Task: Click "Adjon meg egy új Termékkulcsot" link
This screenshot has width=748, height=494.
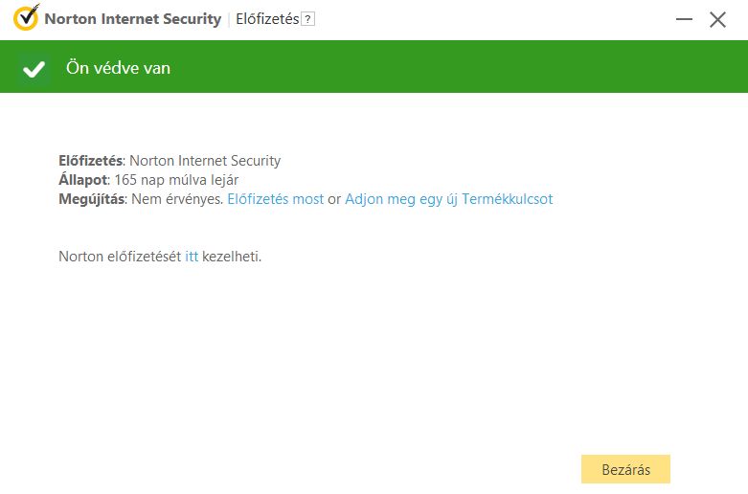Action: (x=448, y=199)
